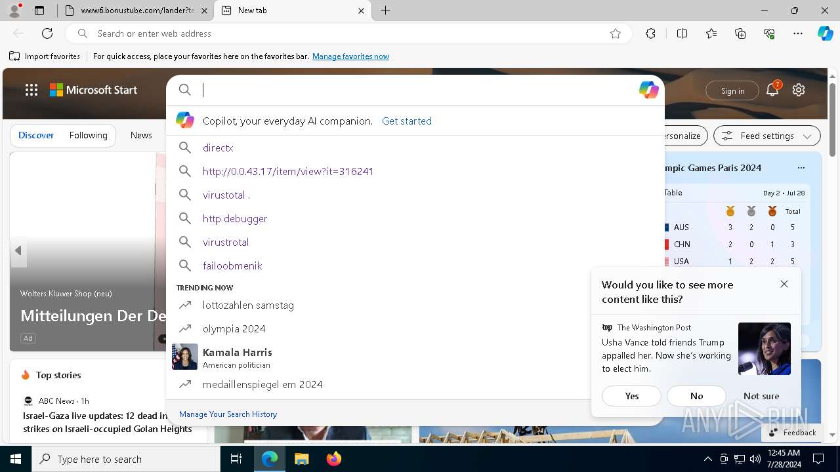Open the browser profile icon
840x472 pixels.
14,10
